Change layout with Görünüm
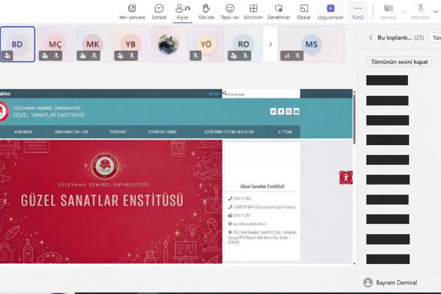441x294 pixels. pos(253,12)
